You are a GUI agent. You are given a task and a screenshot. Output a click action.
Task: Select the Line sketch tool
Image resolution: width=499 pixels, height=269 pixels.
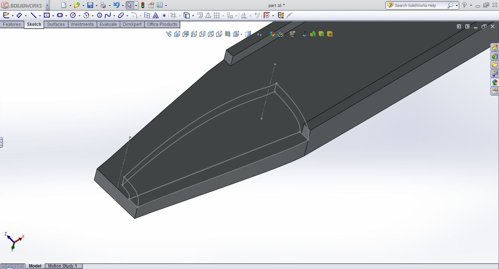tap(33, 15)
